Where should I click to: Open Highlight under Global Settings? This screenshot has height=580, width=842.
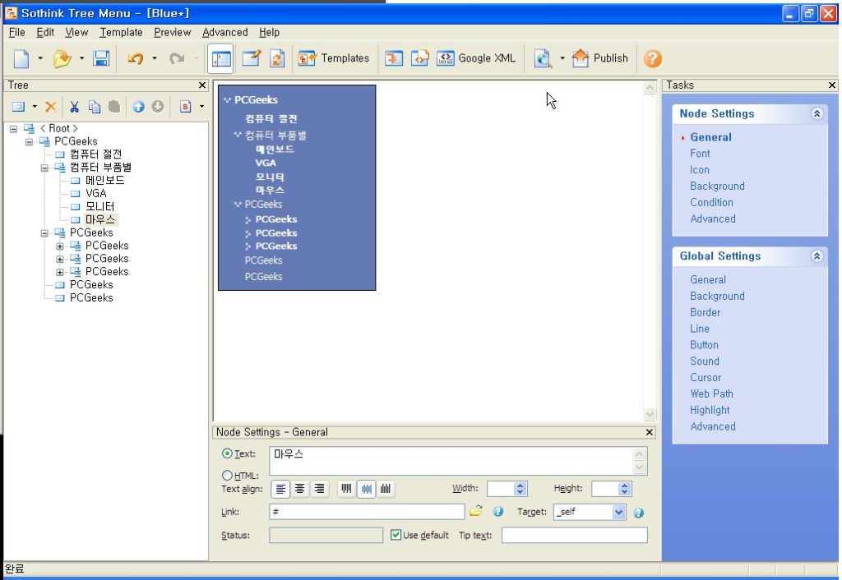coord(710,410)
